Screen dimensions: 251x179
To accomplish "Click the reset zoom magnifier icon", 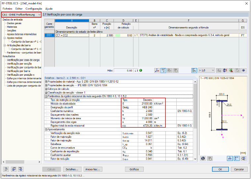I will point(243,158).
